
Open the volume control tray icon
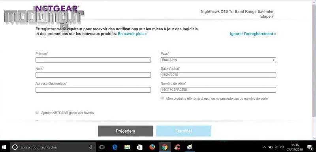click(282, 147)
